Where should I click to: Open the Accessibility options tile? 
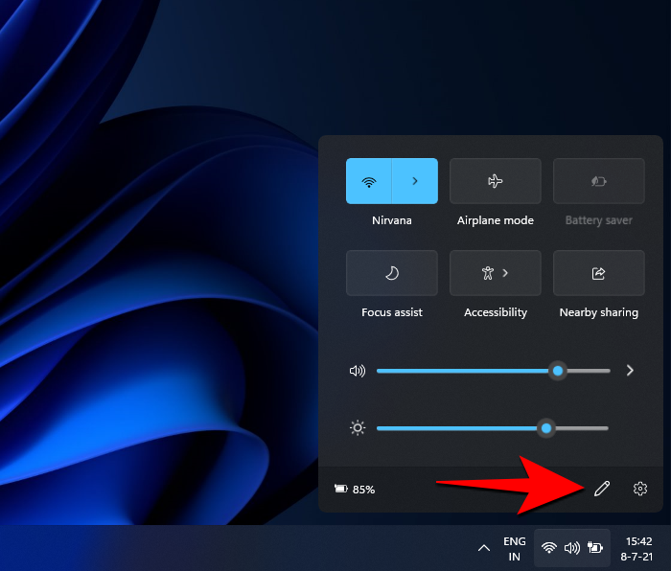[x=496, y=273]
